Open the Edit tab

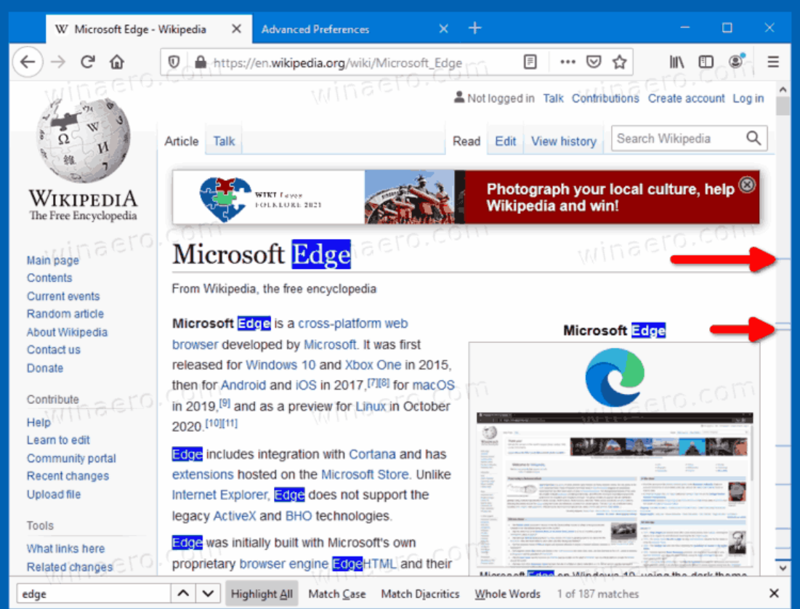[x=505, y=142]
